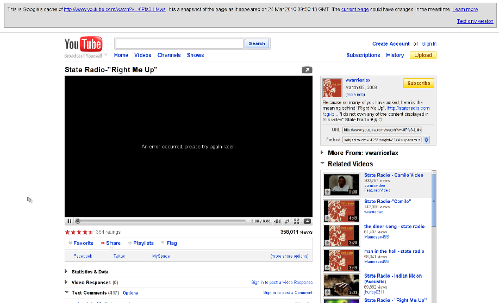
Task: Toggle the player's loop/resize arrows icon
Action: pos(287,221)
